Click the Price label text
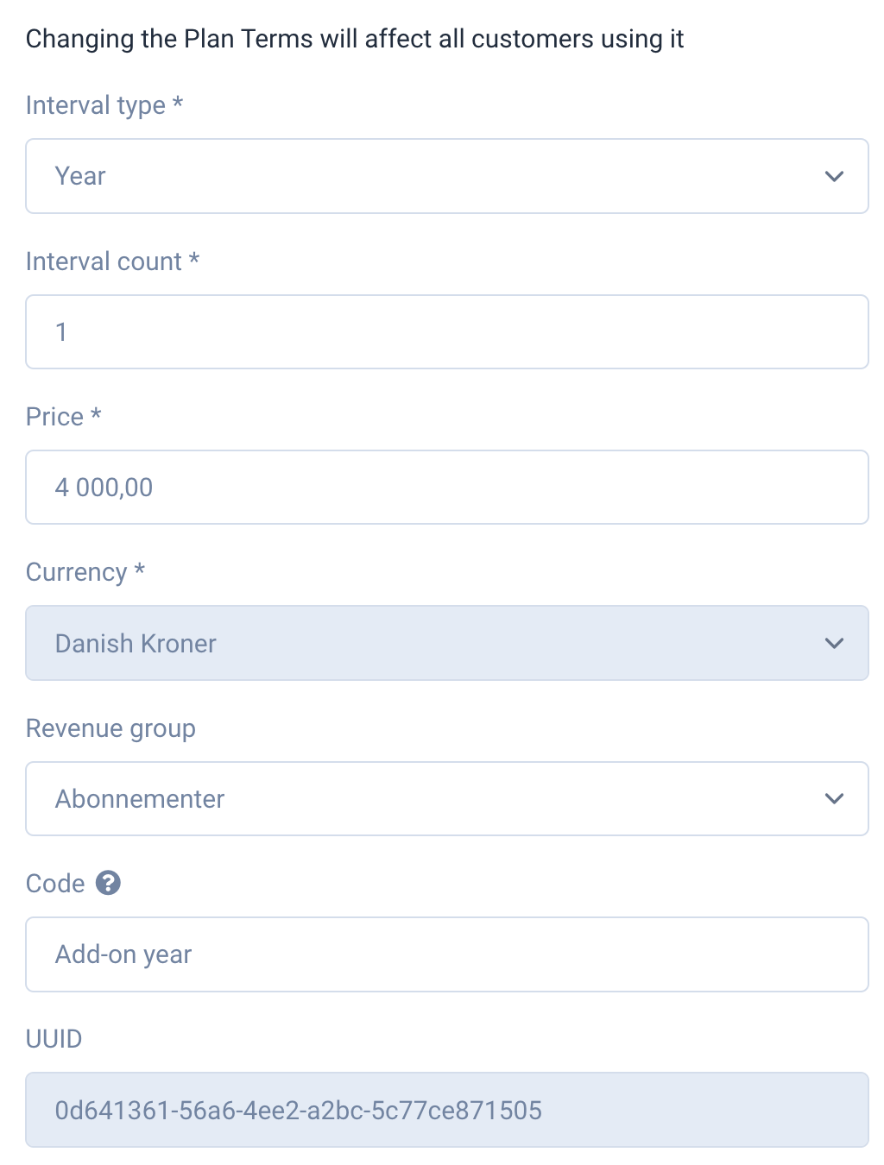The height and width of the screenshot is (1165, 884). coord(54,417)
